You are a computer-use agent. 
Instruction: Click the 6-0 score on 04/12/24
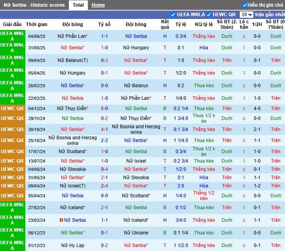click(104, 109)
